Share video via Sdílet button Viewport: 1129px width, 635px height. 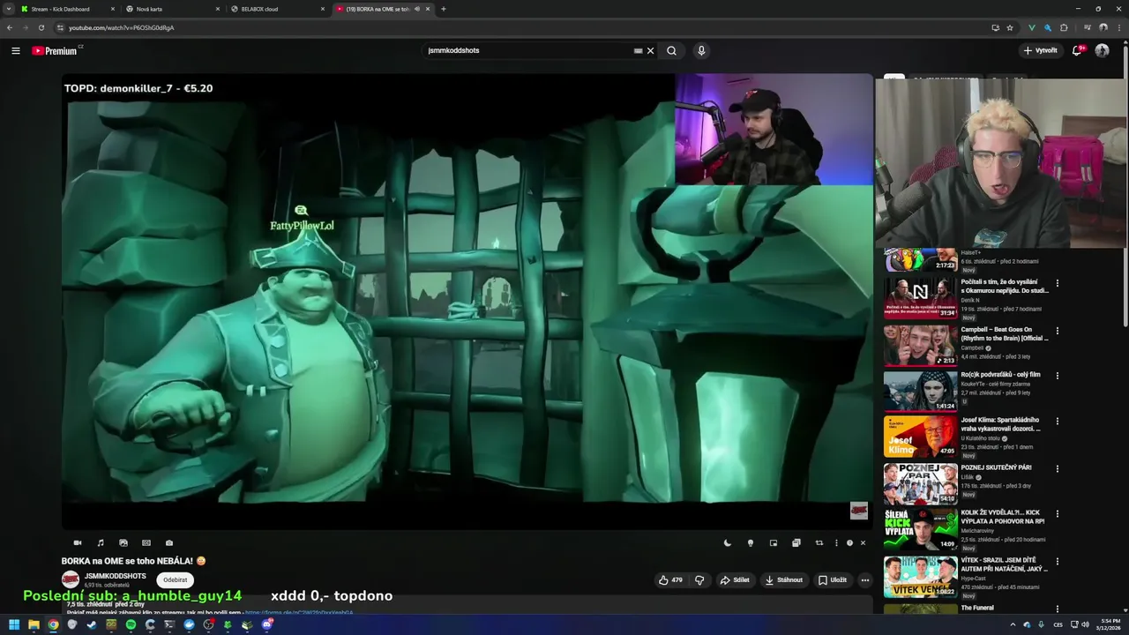click(735, 579)
